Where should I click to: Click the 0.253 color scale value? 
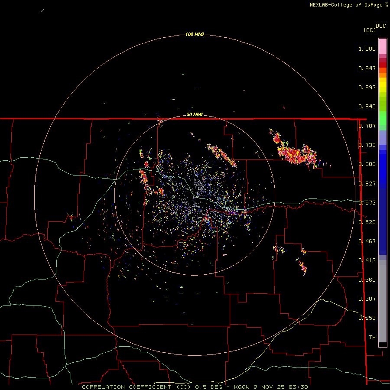[367, 318]
